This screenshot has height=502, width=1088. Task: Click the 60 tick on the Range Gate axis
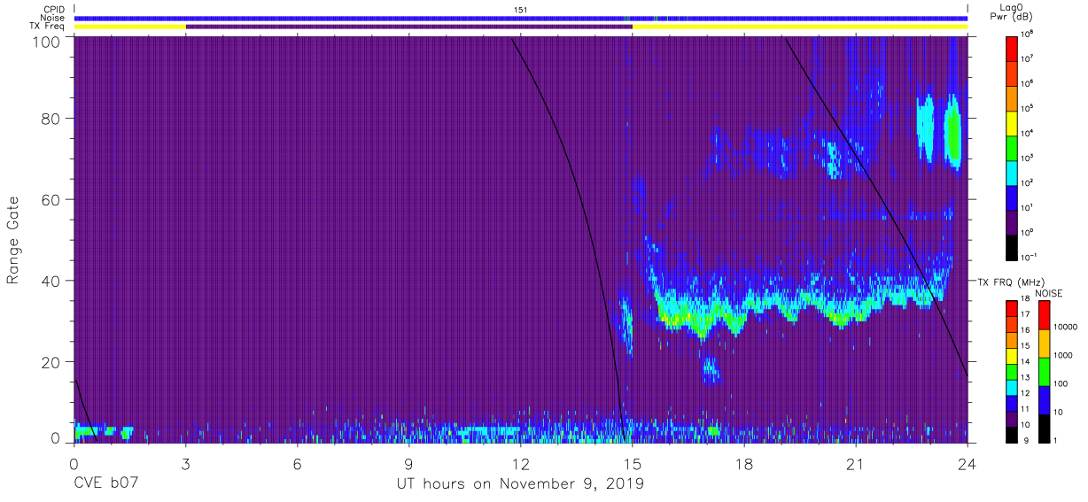[x=51, y=199]
